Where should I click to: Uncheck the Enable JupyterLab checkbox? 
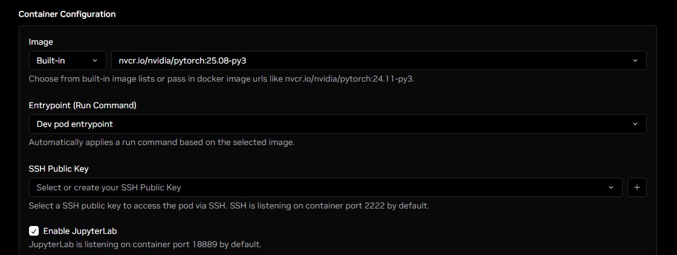[34, 231]
